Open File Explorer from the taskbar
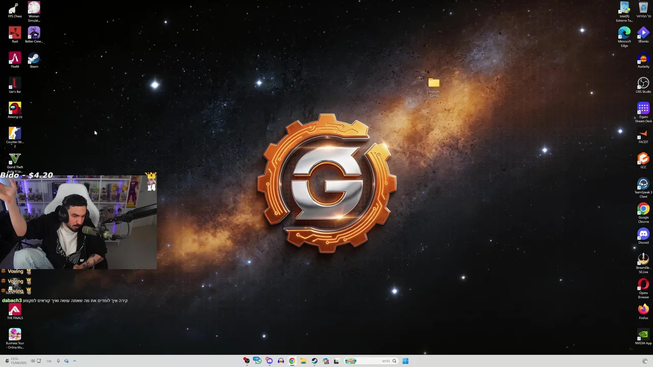 303,361
